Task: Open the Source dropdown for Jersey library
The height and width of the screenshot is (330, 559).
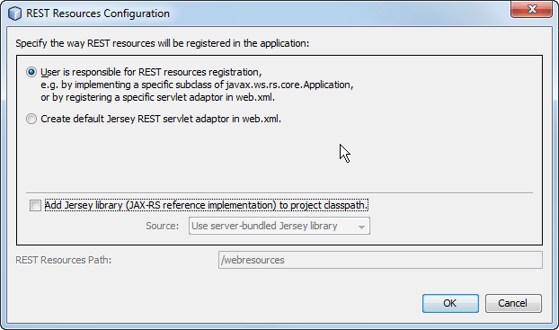Action: [x=279, y=226]
